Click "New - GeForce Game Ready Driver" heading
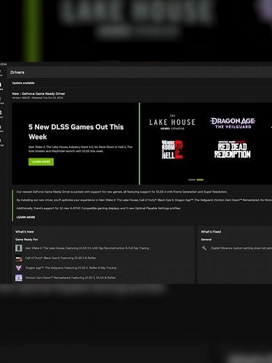The image size is (272, 363). [x=38, y=94]
